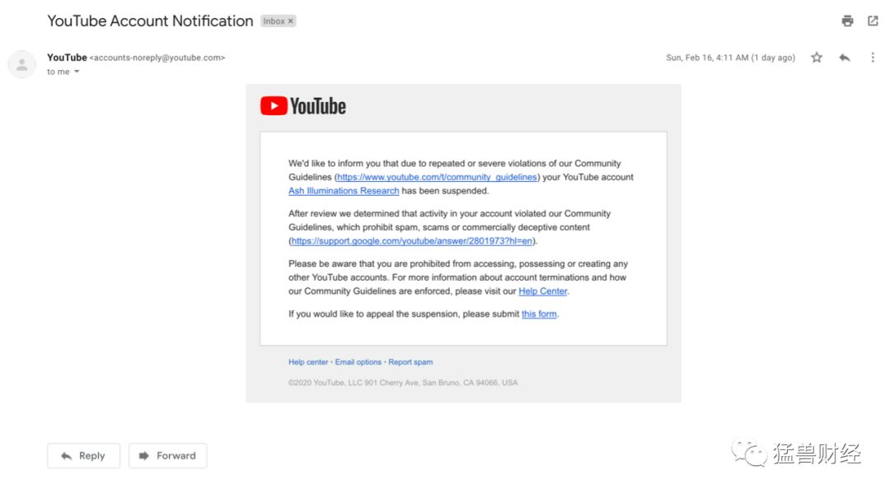Expand the 'to me' recipient details arrow
This screenshot has width=890, height=493.
pos(77,72)
